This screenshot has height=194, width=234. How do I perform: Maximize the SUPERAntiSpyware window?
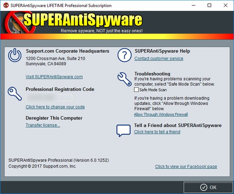tap(209, 5)
